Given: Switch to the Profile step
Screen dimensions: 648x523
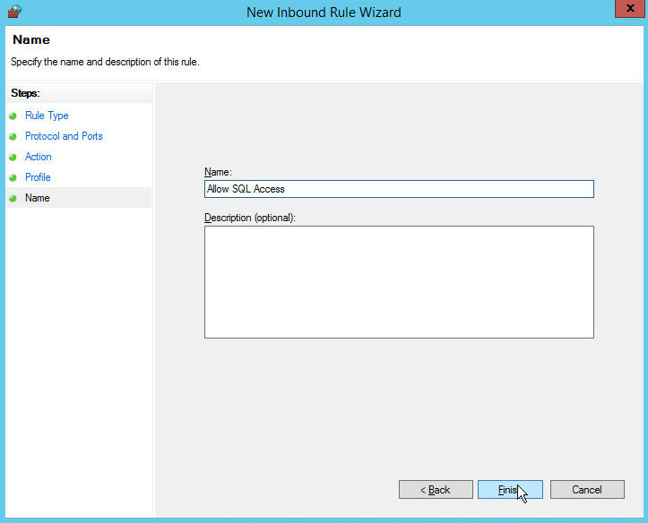Looking at the screenshot, I should click(x=38, y=177).
